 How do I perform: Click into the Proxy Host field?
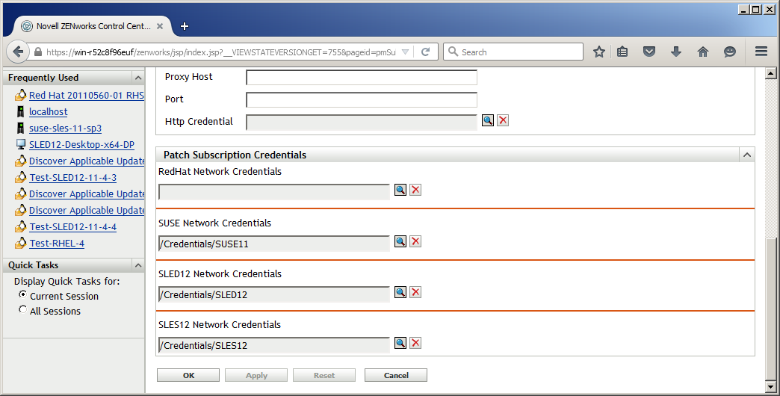click(x=362, y=77)
